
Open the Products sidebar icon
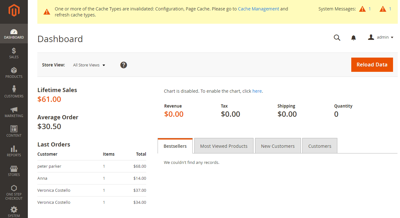click(14, 70)
